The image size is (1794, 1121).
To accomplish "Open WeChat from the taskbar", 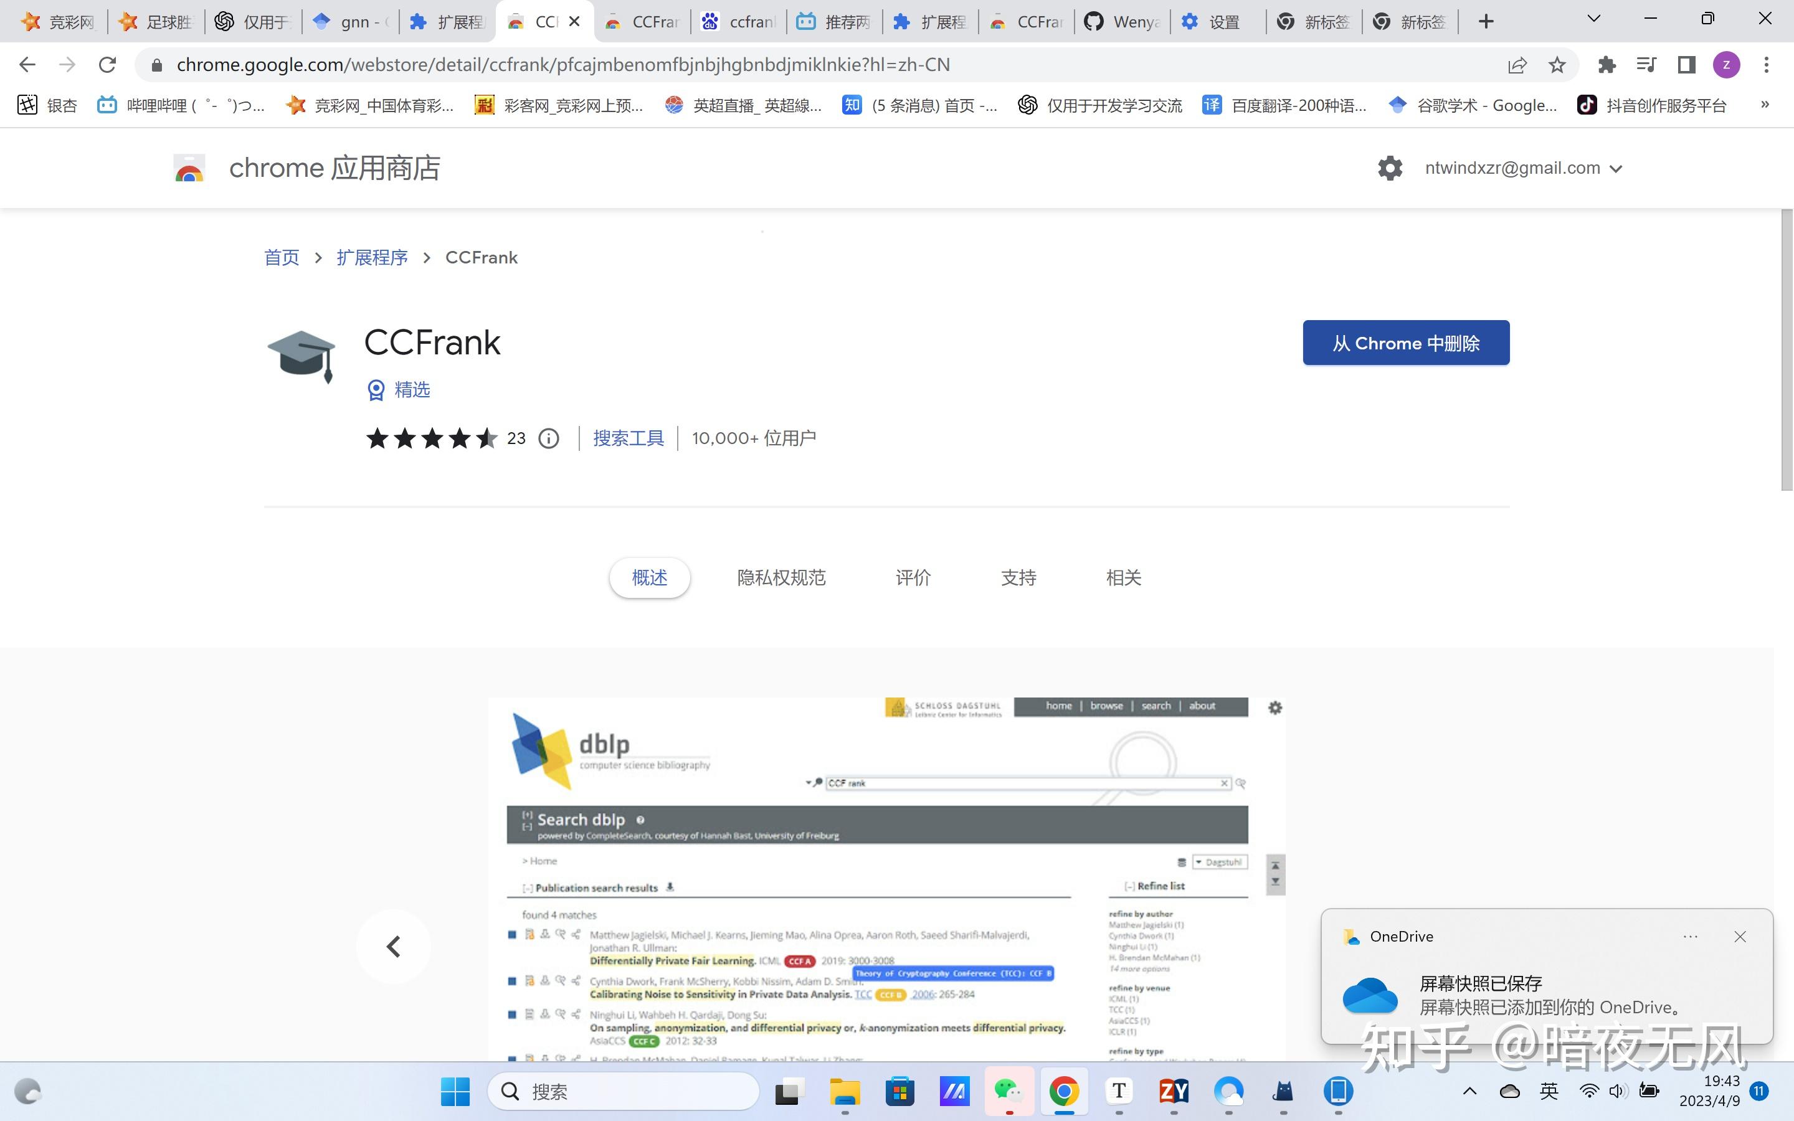I will pos(1009,1091).
